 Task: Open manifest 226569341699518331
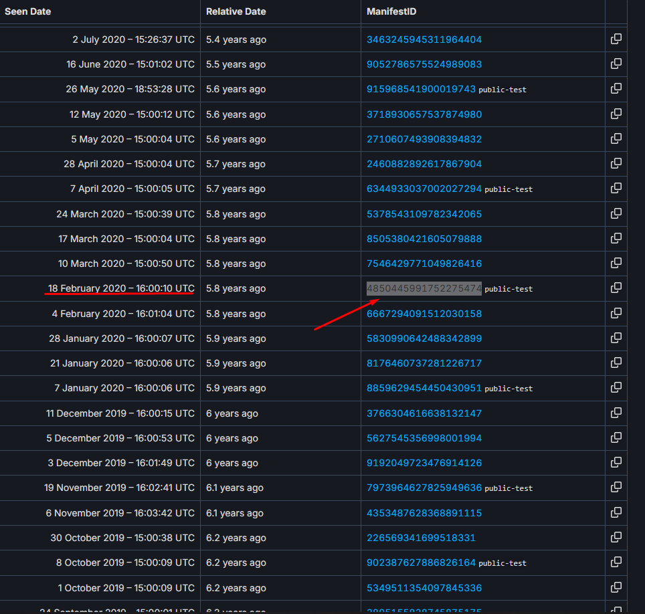421,538
